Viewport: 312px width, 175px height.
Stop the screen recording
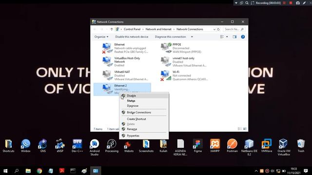tap(291, 3)
